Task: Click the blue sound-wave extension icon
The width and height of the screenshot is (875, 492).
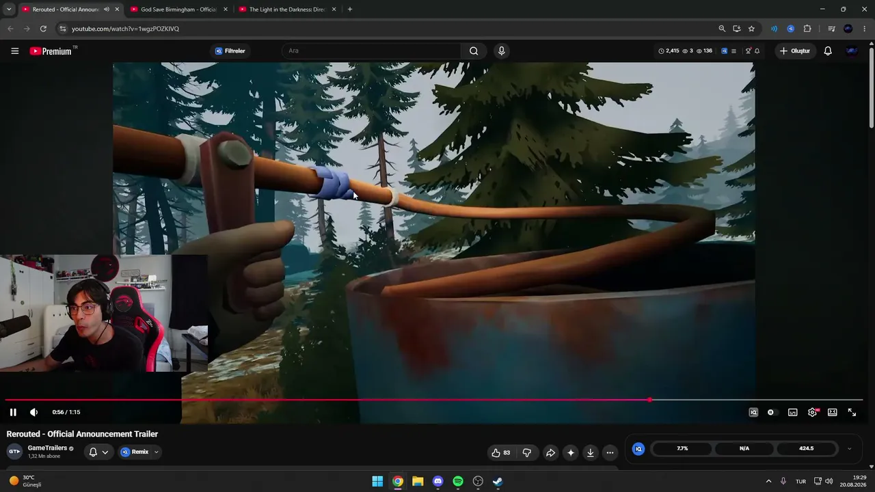Action: point(774,29)
